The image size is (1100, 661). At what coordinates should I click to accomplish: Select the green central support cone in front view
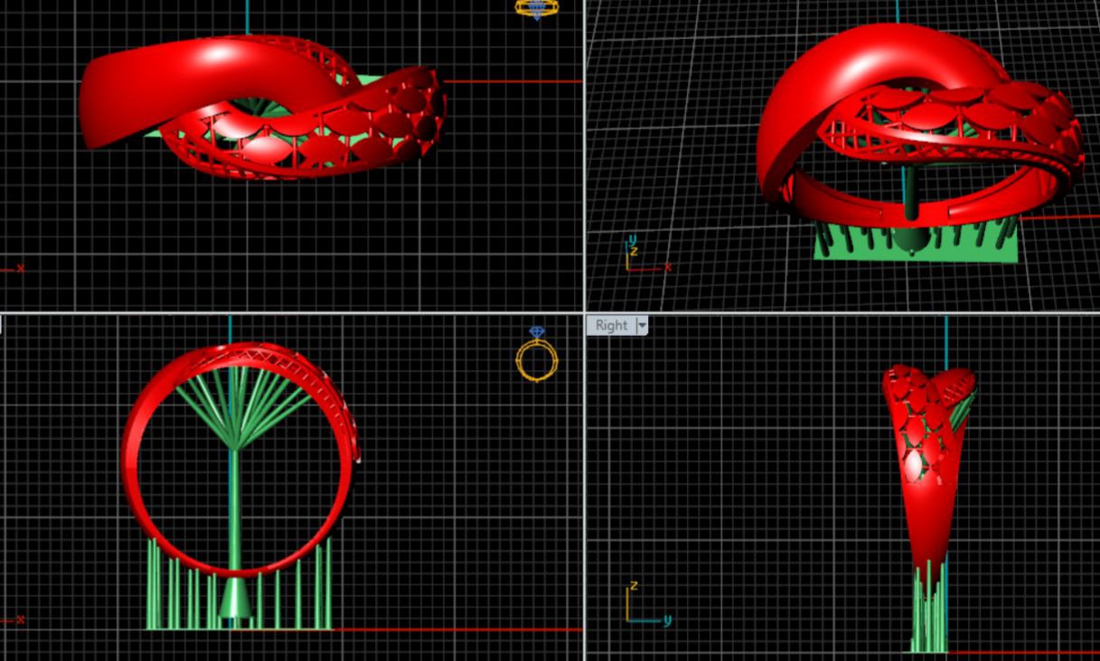pos(235,598)
